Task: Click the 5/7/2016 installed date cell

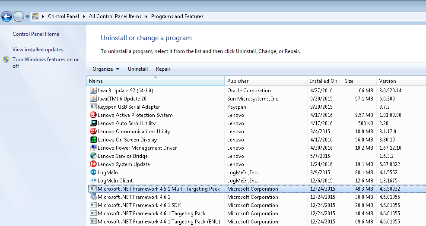Action: 320,156
